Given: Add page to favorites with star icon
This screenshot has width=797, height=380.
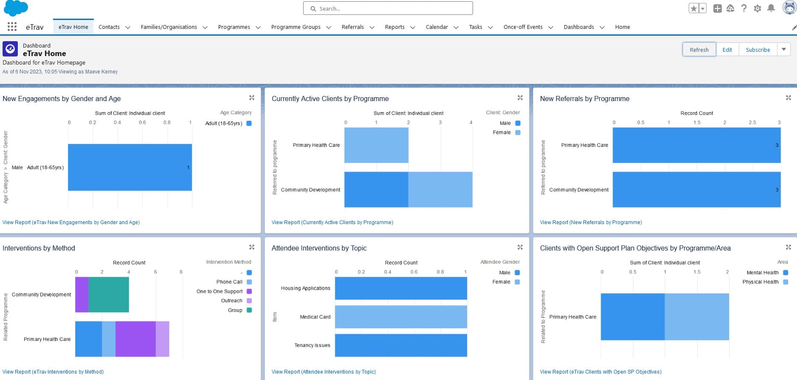Looking at the screenshot, I should tap(693, 8).
